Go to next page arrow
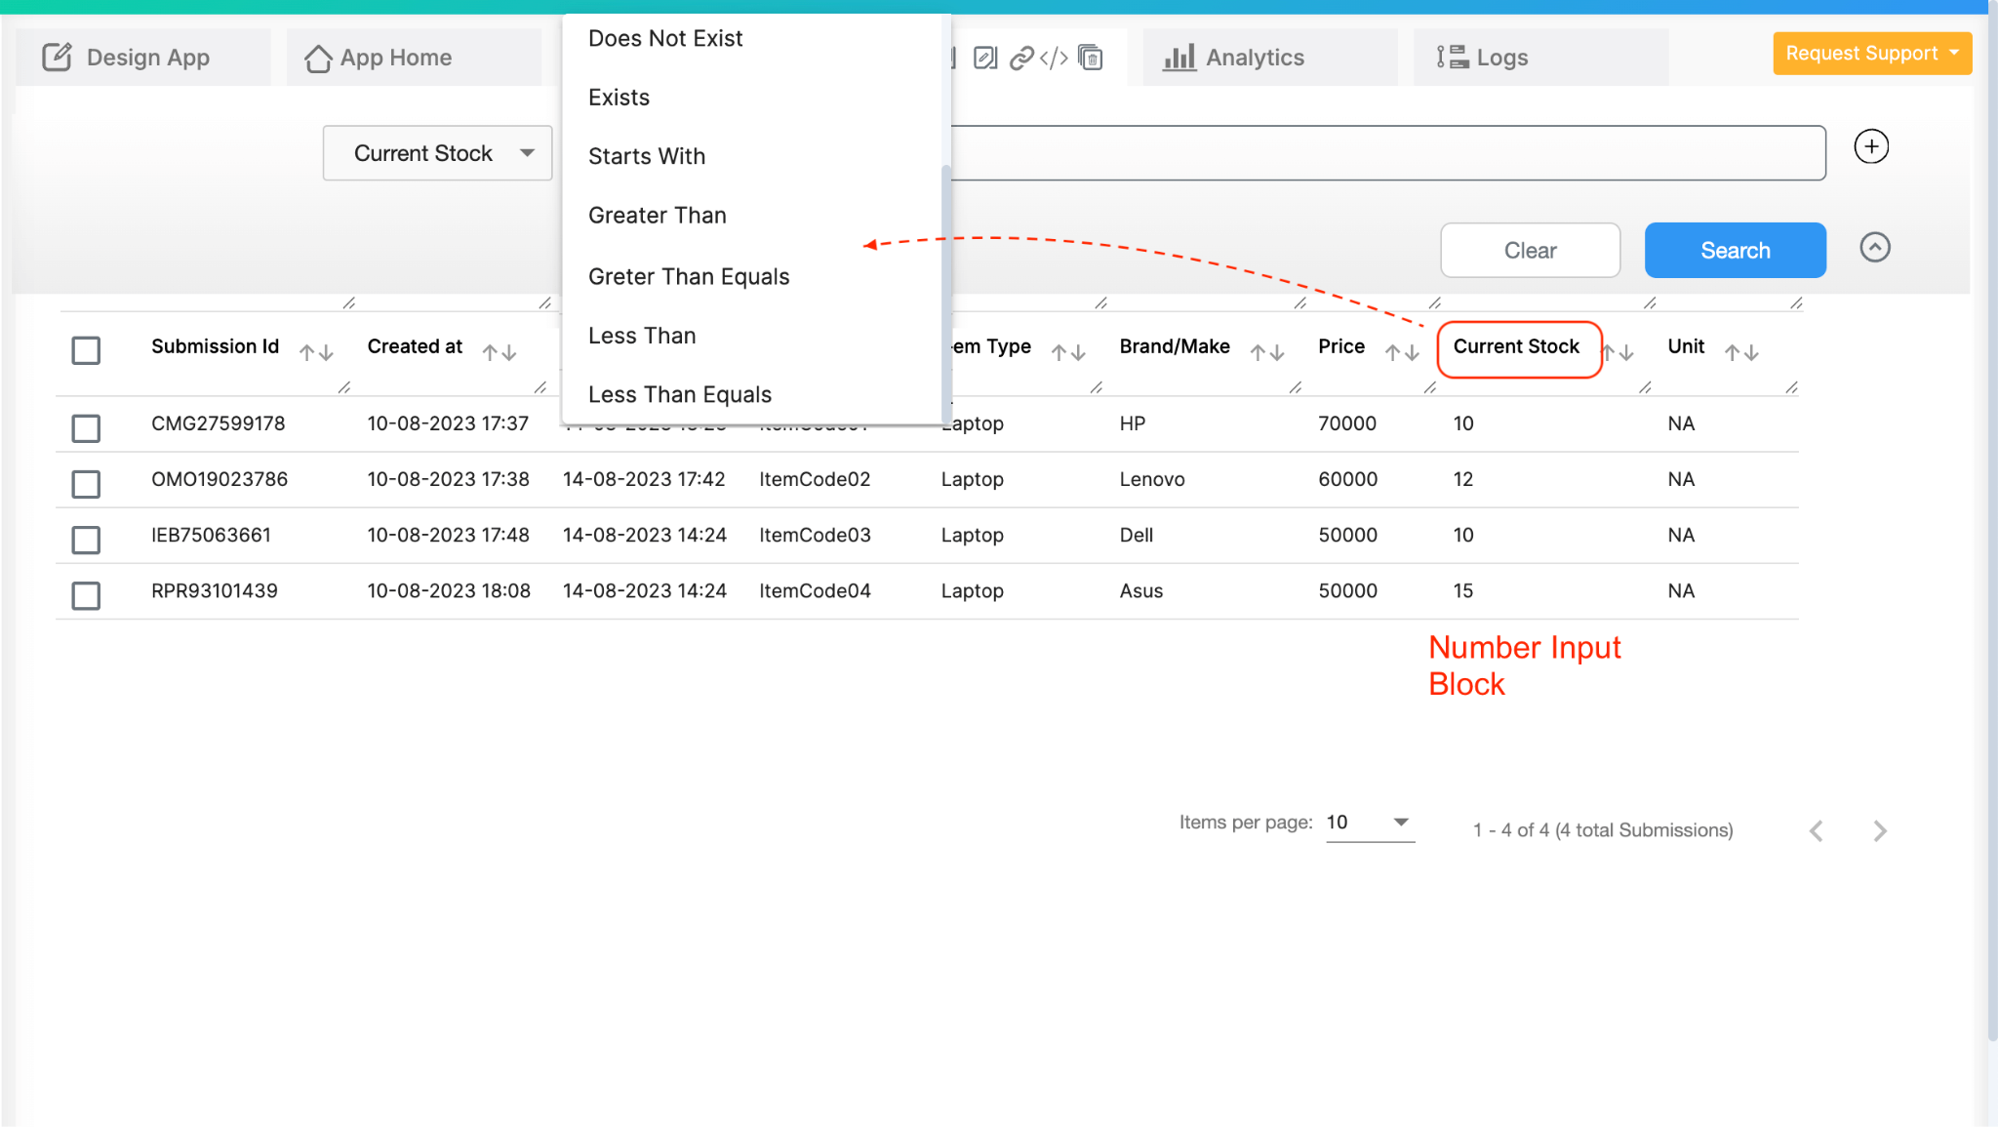This screenshot has height=1127, width=1998. click(1879, 831)
